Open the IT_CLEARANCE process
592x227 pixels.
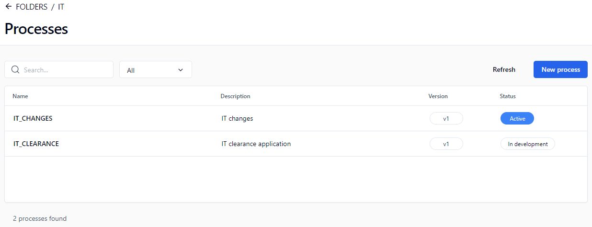coord(36,144)
